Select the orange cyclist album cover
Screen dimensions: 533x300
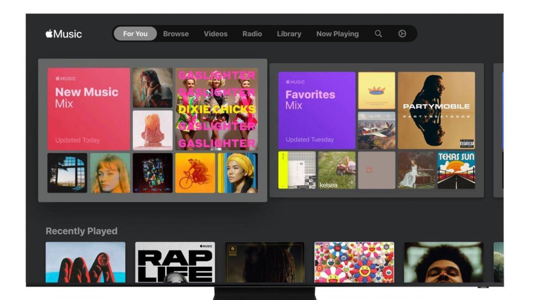point(195,173)
